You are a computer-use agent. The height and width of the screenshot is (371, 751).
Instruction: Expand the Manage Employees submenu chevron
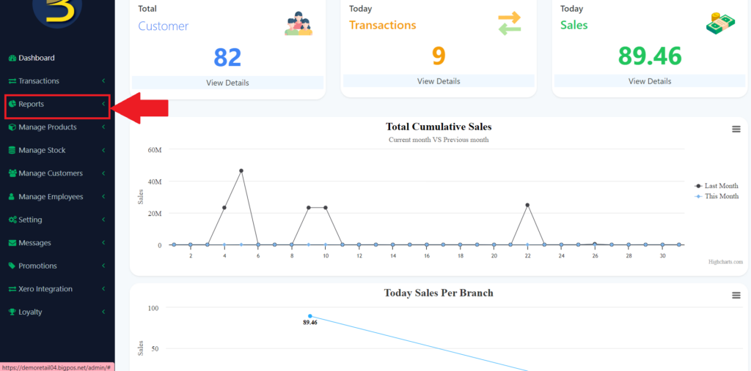[x=103, y=197]
